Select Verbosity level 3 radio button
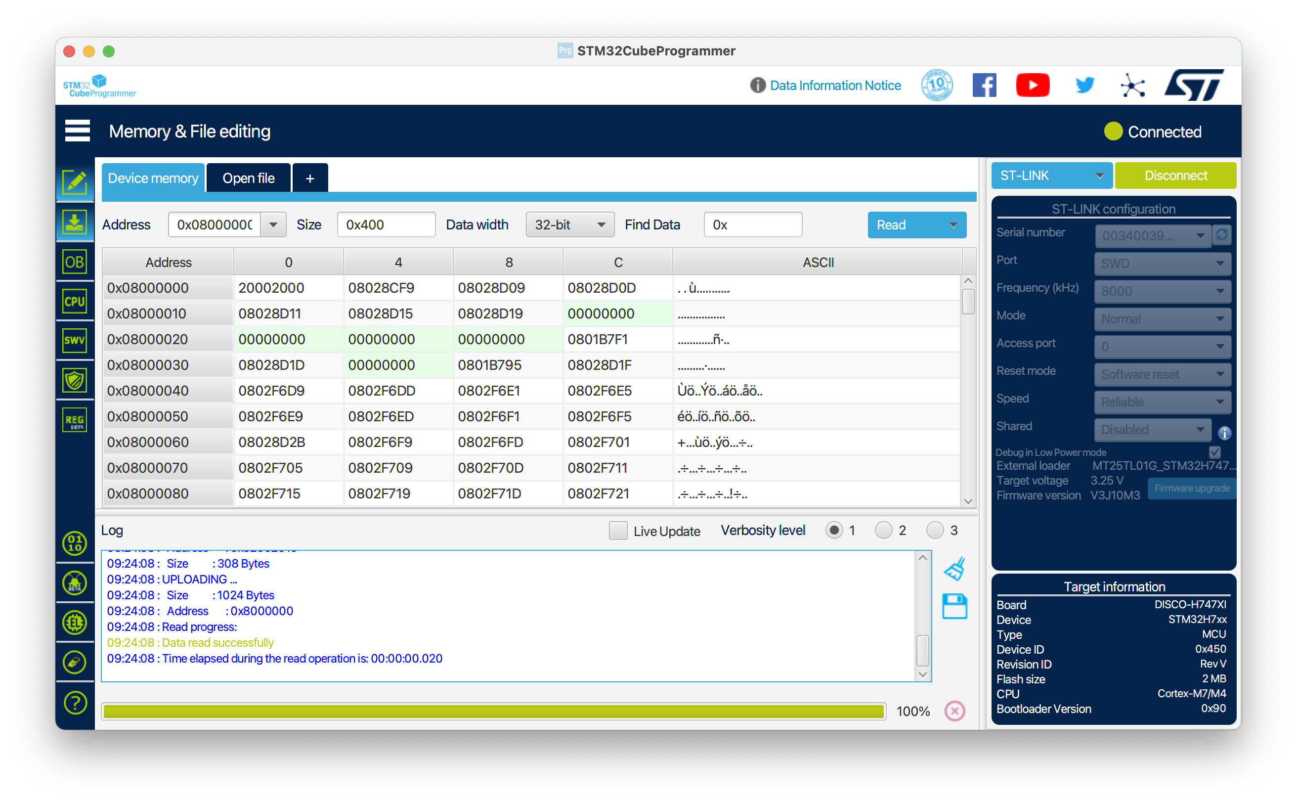Screen dimensions: 1297x803 point(936,530)
